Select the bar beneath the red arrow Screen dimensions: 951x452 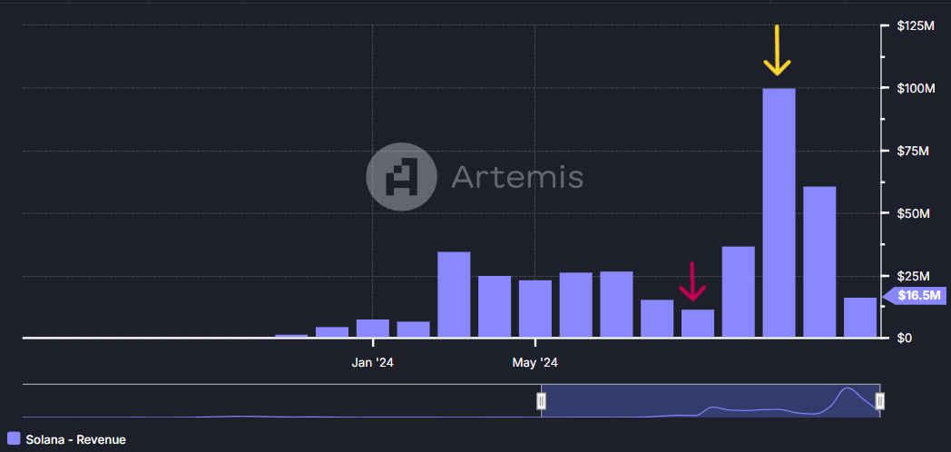(698, 324)
